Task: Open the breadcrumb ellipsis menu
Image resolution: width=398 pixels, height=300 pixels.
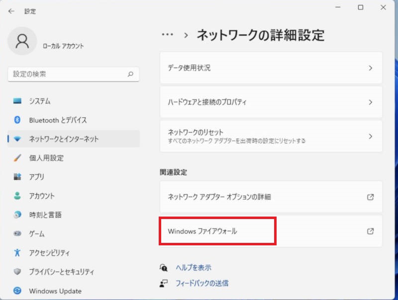Action: pos(168,34)
